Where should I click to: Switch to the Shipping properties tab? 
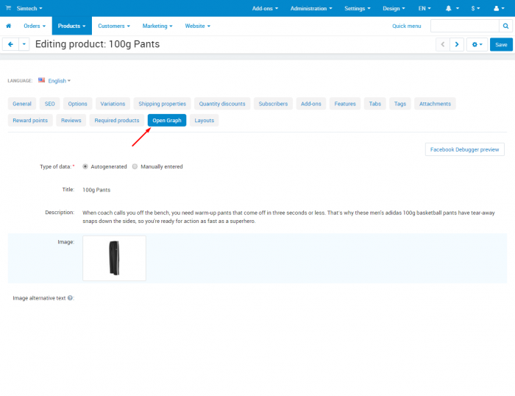click(x=163, y=104)
